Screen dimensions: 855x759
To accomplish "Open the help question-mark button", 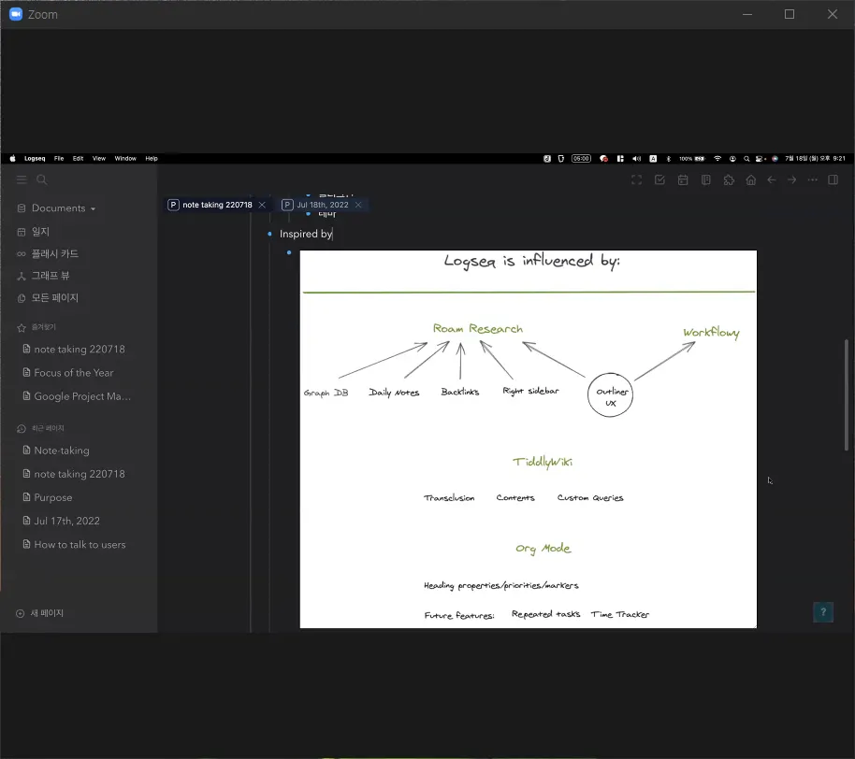I will click(x=823, y=612).
